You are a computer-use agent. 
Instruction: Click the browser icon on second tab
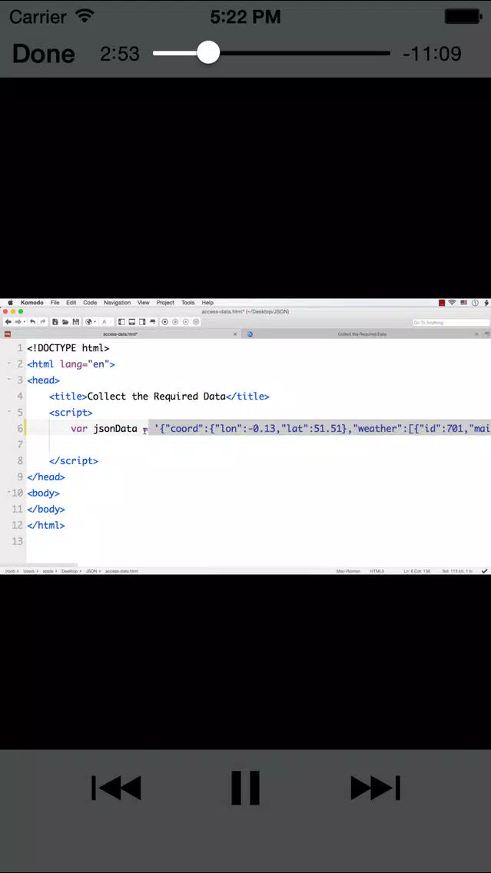250,334
